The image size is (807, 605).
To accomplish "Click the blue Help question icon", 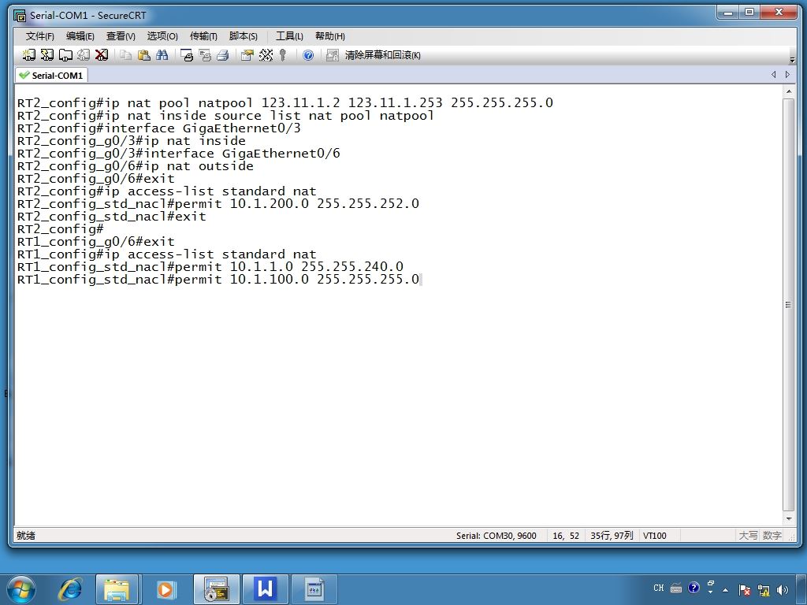I will pos(308,55).
